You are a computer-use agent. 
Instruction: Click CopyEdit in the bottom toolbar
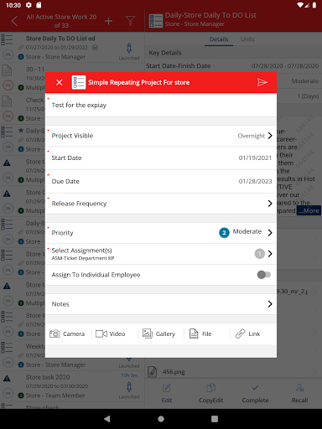click(210, 394)
